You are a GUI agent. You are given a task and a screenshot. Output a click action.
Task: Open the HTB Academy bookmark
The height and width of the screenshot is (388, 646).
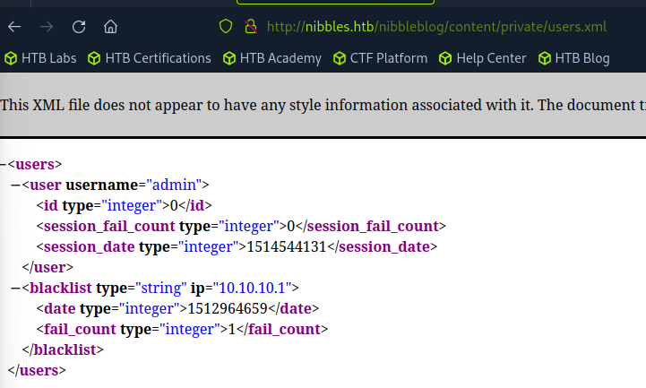click(271, 59)
